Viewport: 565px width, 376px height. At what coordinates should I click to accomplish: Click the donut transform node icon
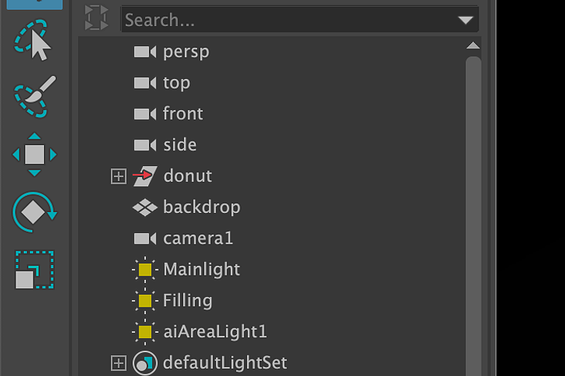tap(145, 176)
